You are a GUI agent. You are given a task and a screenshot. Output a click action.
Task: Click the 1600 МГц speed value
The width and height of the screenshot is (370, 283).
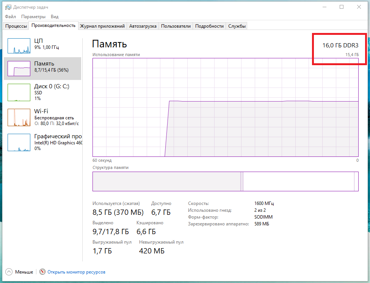(x=264, y=203)
